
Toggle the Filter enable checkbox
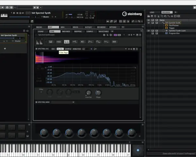tap(41, 92)
